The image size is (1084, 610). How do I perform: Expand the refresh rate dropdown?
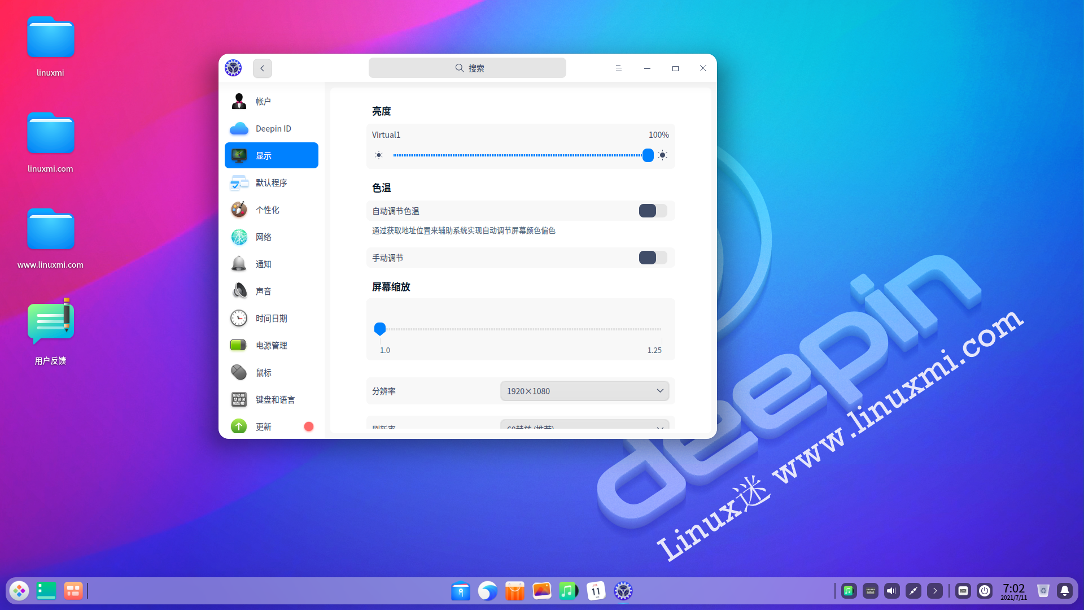[585, 424]
